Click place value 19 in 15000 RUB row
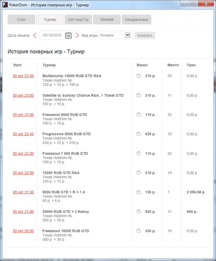Viewport: 216px width, 261px height. point(169,173)
